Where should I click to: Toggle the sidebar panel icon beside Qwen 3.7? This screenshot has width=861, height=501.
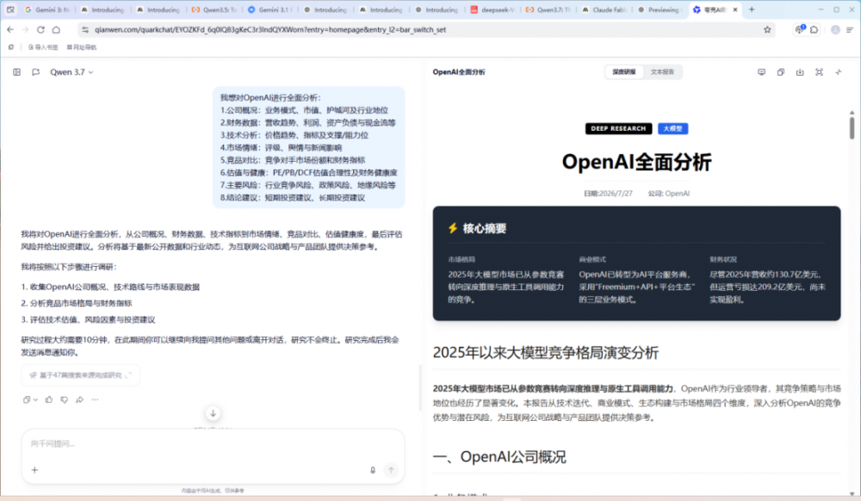(17, 72)
